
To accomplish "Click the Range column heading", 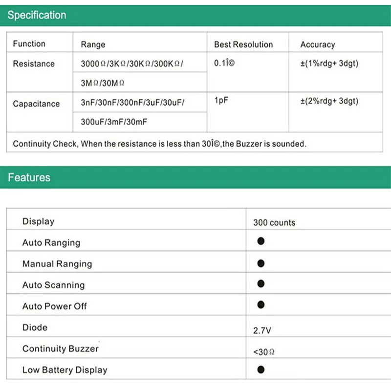I will [93, 44].
